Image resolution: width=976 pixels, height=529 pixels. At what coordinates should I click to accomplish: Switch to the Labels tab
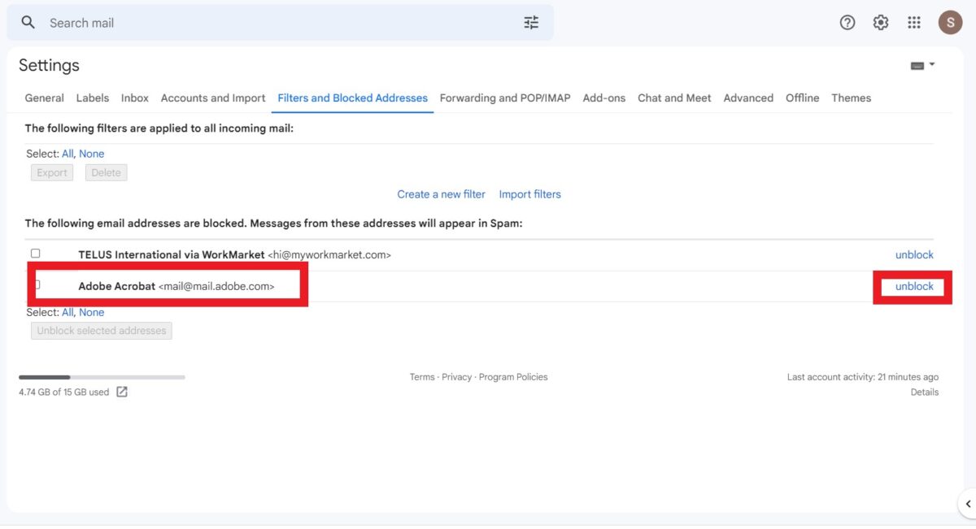coord(93,98)
